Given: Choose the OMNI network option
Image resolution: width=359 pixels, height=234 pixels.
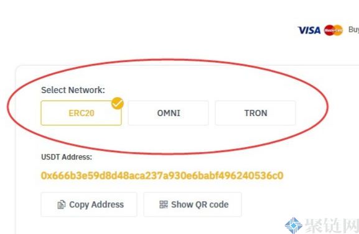Looking at the screenshot, I should [169, 113].
